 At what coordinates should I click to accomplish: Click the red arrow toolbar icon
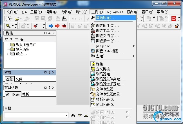point(57,26)
